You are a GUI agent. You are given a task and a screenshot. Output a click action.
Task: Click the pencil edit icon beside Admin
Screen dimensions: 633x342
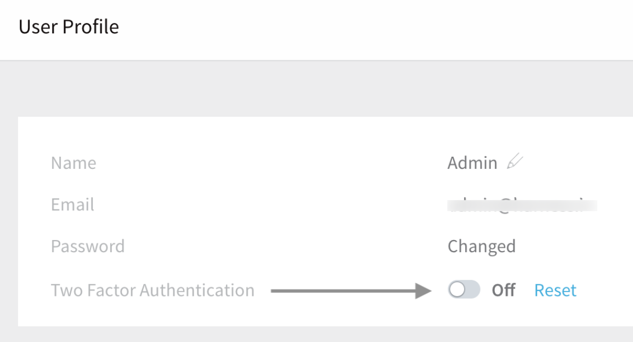click(x=515, y=161)
